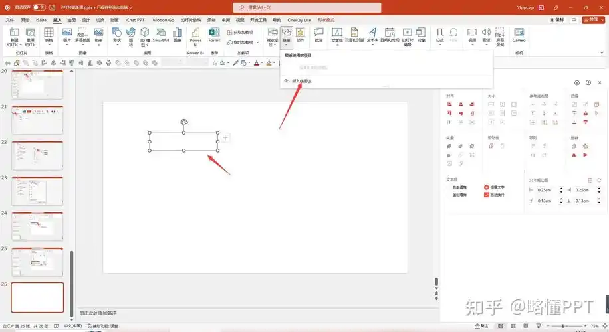609x332 pixels.
Task: Choose 插入链接 from the dropdown menu
Action: 302,81
